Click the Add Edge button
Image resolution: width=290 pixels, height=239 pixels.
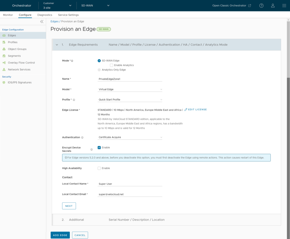tap(60, 235)
